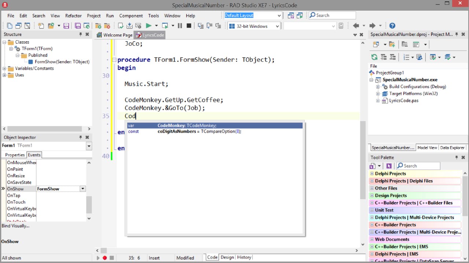Open the Model View tab

[x=427, y=148]
